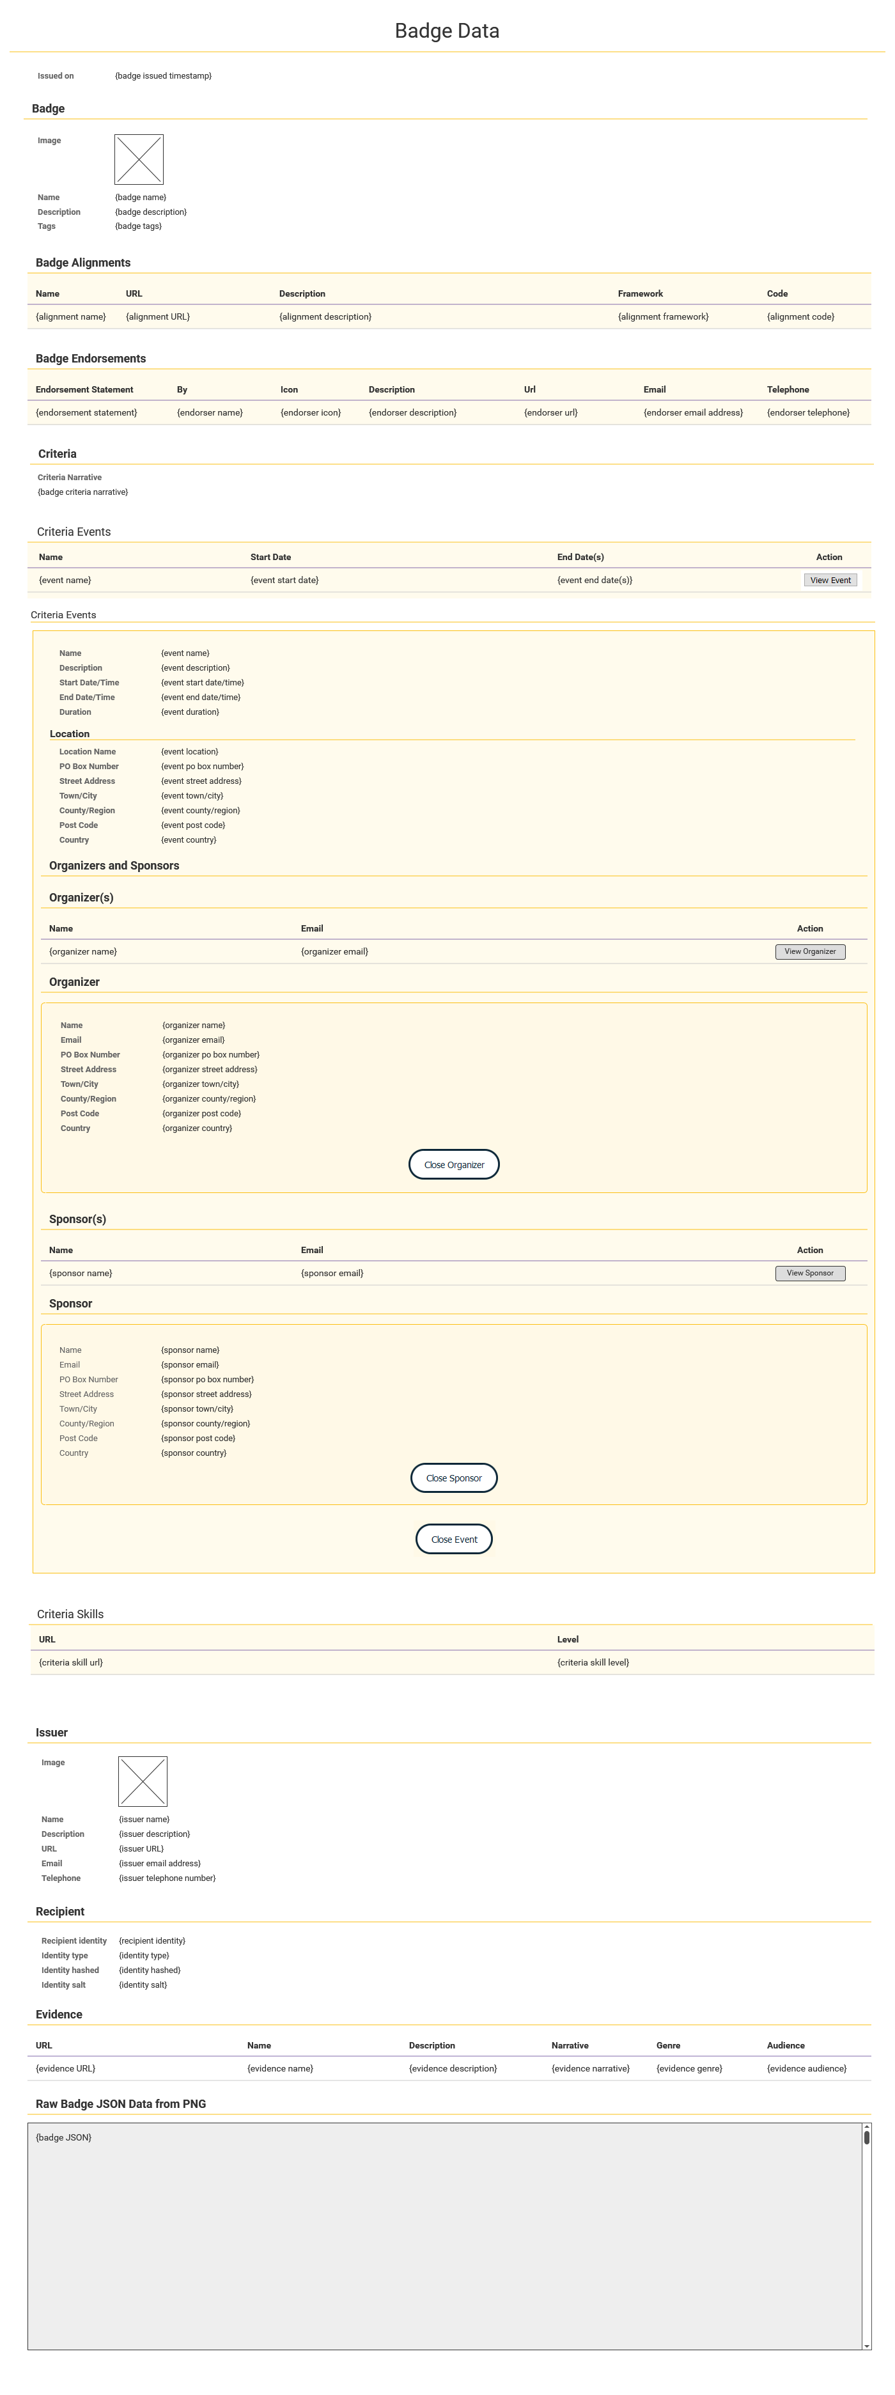Click the {event post code} value

(x=193, y=825)
